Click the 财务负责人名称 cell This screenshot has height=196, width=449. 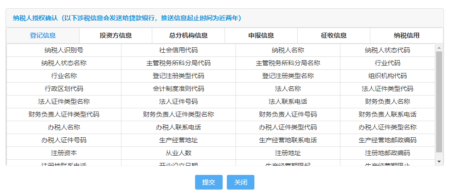[387, 102]
